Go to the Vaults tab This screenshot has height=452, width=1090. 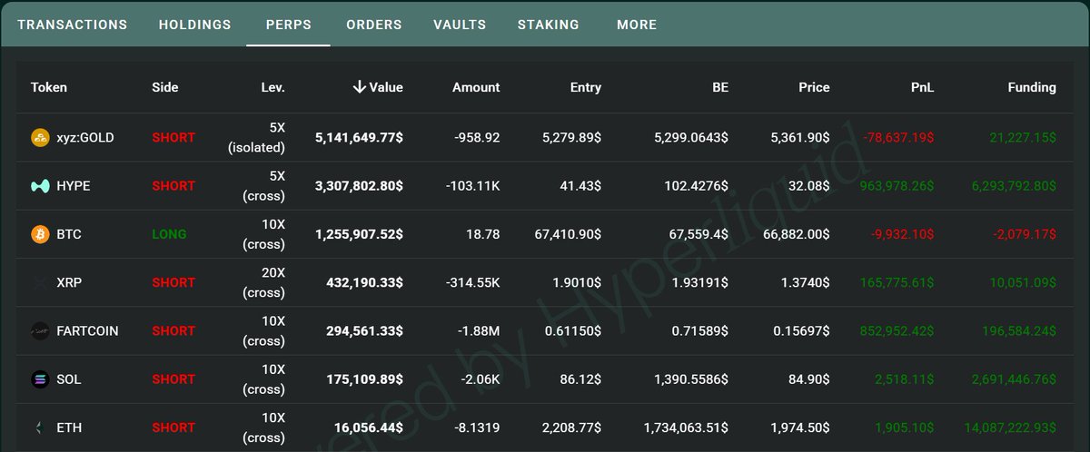(460, 25)
